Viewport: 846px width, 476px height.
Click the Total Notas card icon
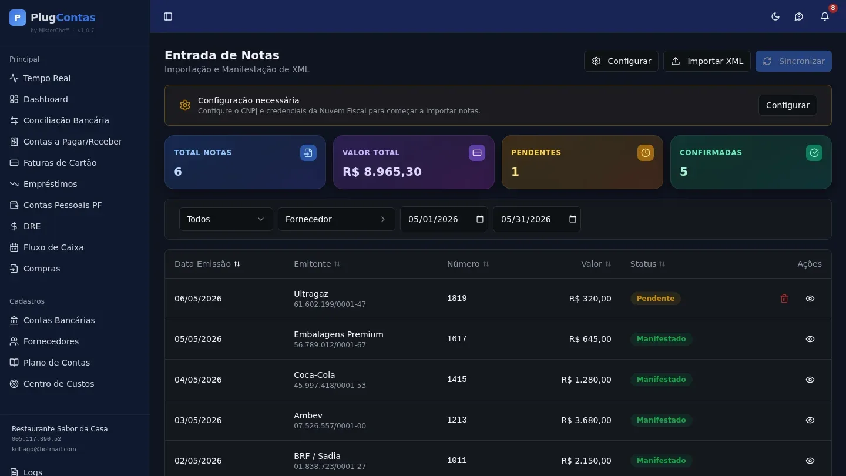click(x=308, y=153)
